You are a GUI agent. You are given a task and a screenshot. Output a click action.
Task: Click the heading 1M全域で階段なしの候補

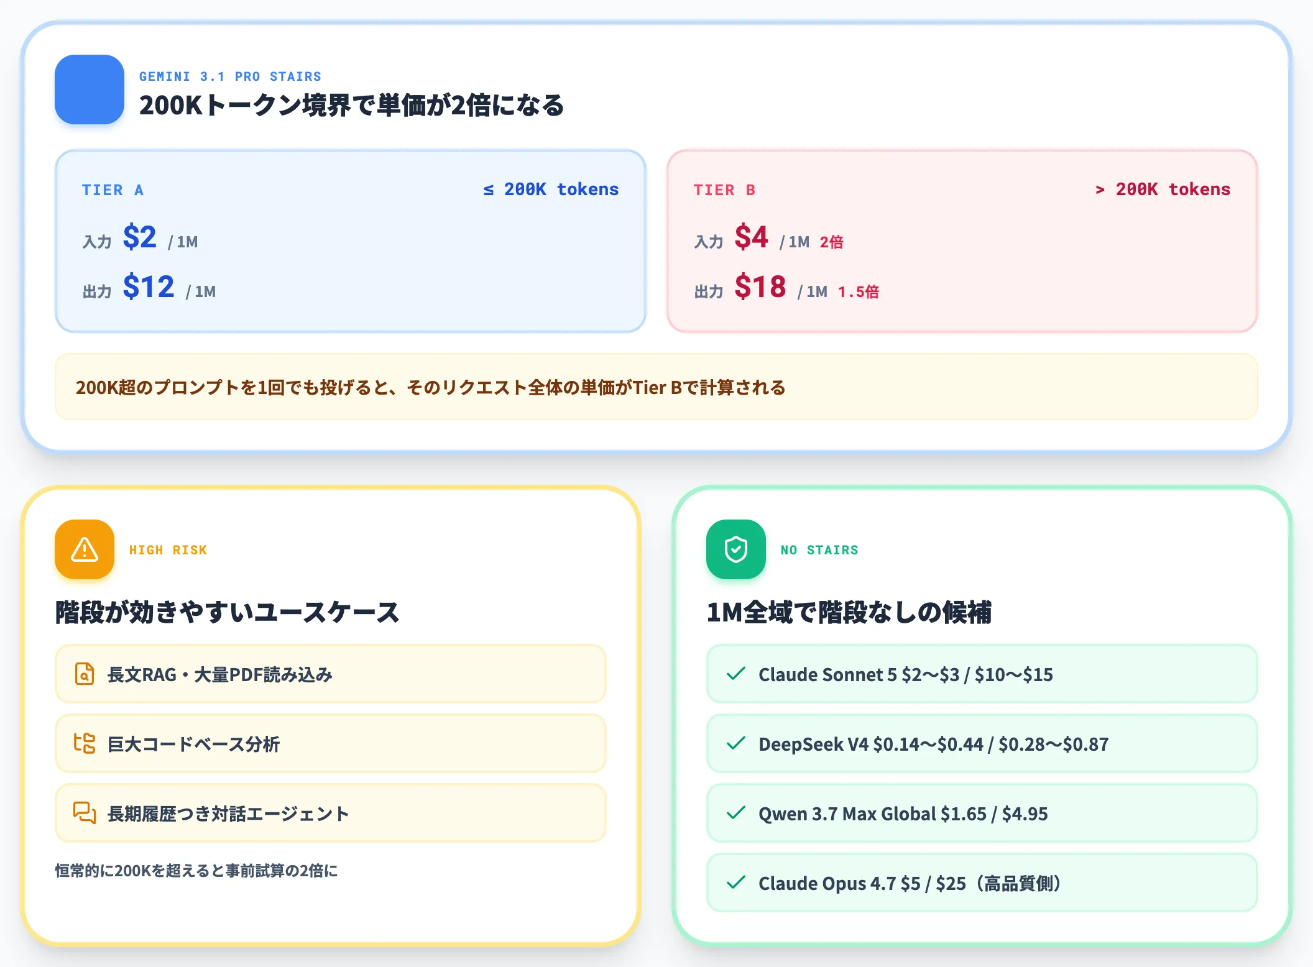point(849,612)
